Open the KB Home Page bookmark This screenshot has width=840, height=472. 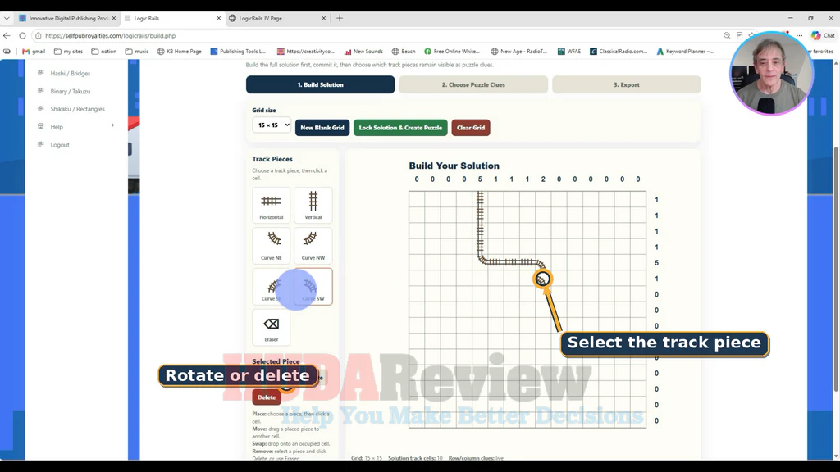pyautogui.click(x=180, y=52)
